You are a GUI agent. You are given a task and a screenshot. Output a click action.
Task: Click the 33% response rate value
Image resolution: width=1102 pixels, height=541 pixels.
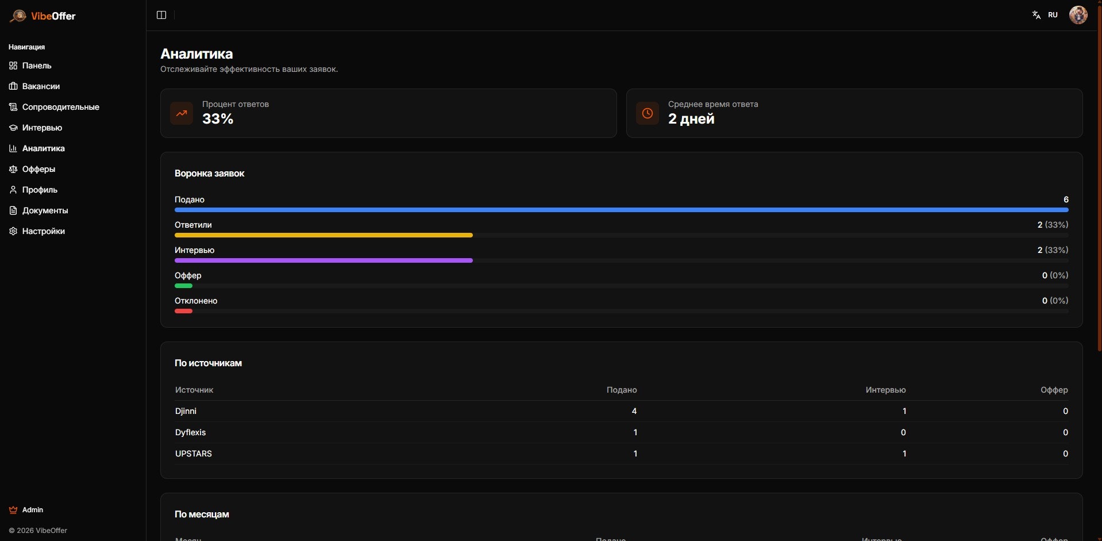click(x=218, y=119)
